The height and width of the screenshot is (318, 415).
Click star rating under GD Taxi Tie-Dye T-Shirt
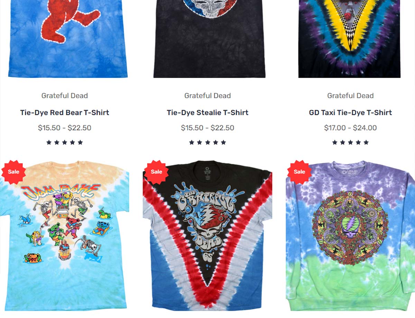pyautogui.click(x=350, y=142)
